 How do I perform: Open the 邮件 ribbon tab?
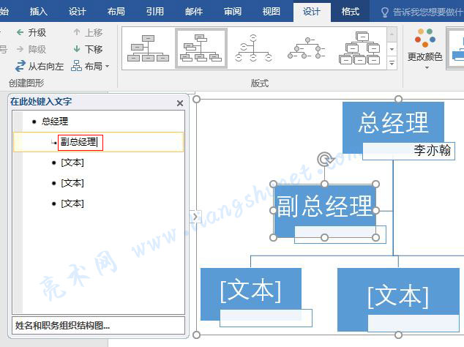coord(194,12)
